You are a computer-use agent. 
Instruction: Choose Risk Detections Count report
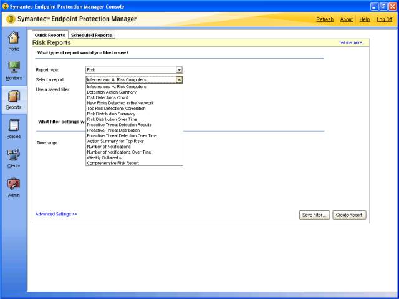[134, 97]
